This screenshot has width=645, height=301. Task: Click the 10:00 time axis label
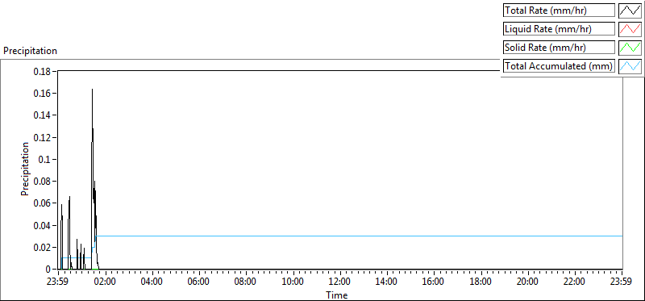(293, 282)
